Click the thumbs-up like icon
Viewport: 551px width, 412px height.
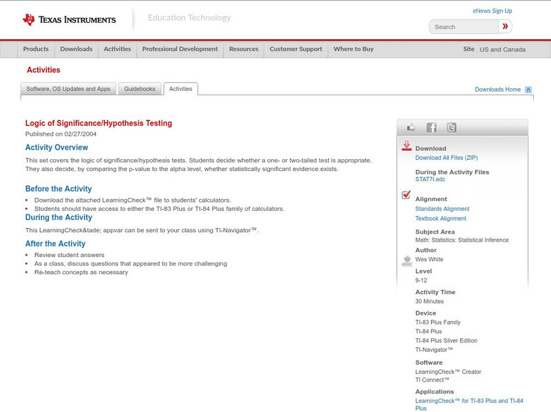point(410,127)
